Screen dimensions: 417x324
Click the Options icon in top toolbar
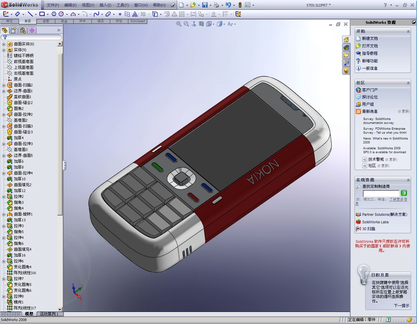(x=248, y=5)
